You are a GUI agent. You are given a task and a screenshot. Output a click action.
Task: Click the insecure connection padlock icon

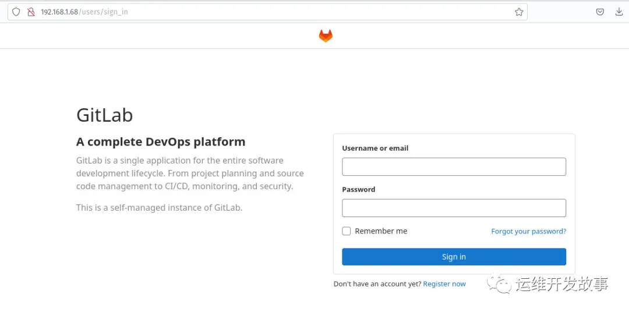click(31, 12)
